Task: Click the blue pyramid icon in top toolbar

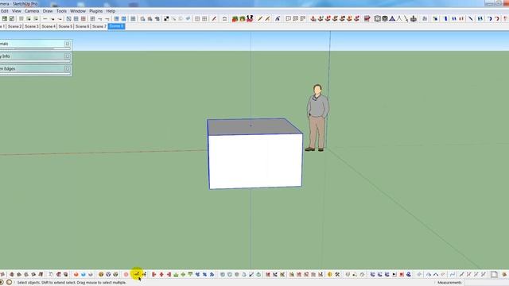Action: click(x=392, y=19)
